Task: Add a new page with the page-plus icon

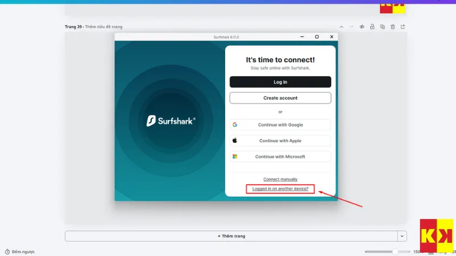Action: coord(403,27)
